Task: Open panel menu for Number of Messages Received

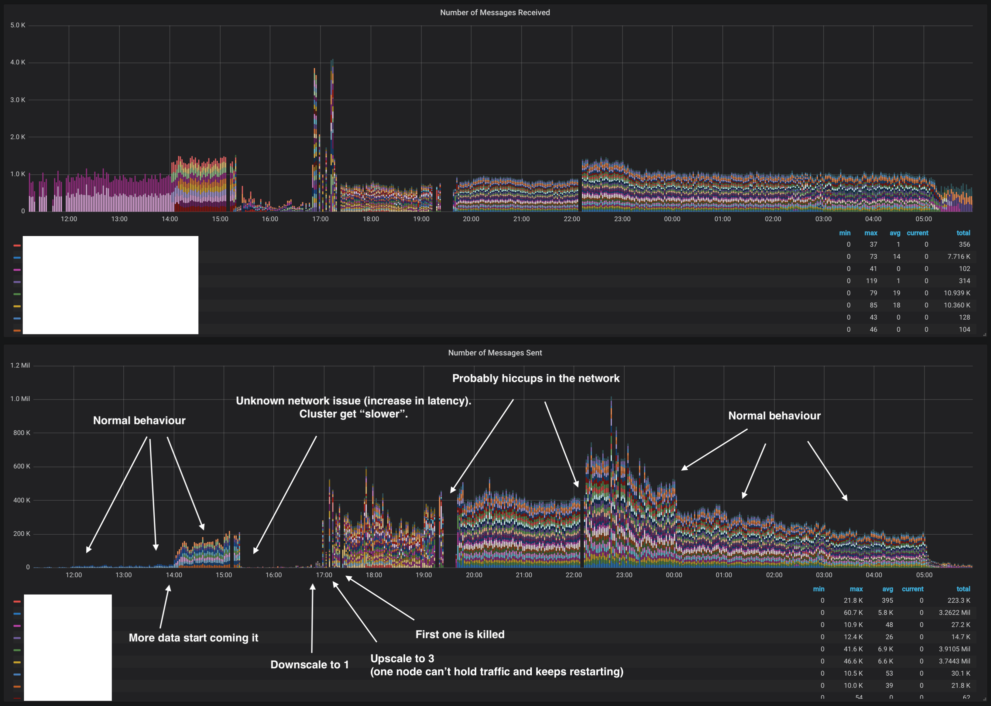Action: [495, 13]
